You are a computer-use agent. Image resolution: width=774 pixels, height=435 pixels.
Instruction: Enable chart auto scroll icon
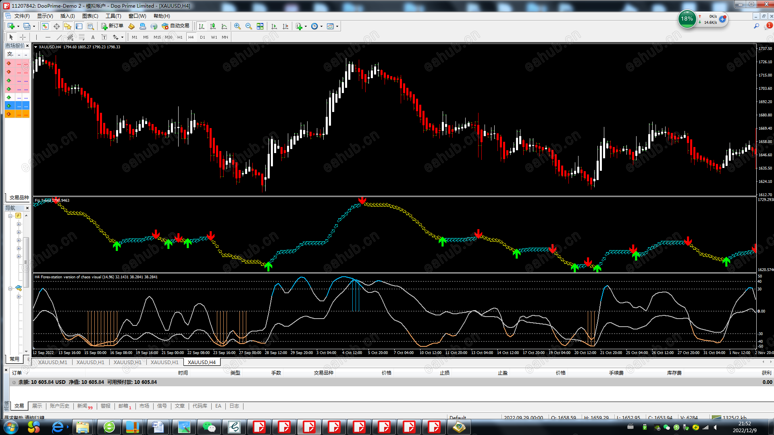(x=274, y=26)
